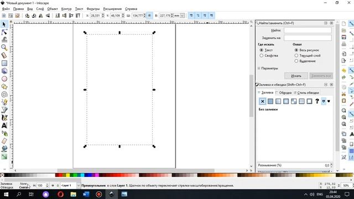Viewport: 354px width, 199px height.
Task: Click the Undo yellow arrow icon
Action: pos(344,71)
